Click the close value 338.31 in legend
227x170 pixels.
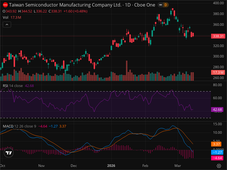click(x=56, y=11)
